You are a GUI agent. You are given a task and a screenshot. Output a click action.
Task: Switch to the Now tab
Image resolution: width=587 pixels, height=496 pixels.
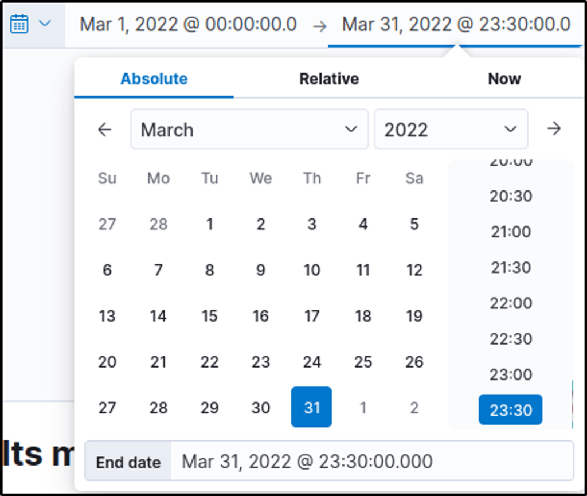pos(504,79)
